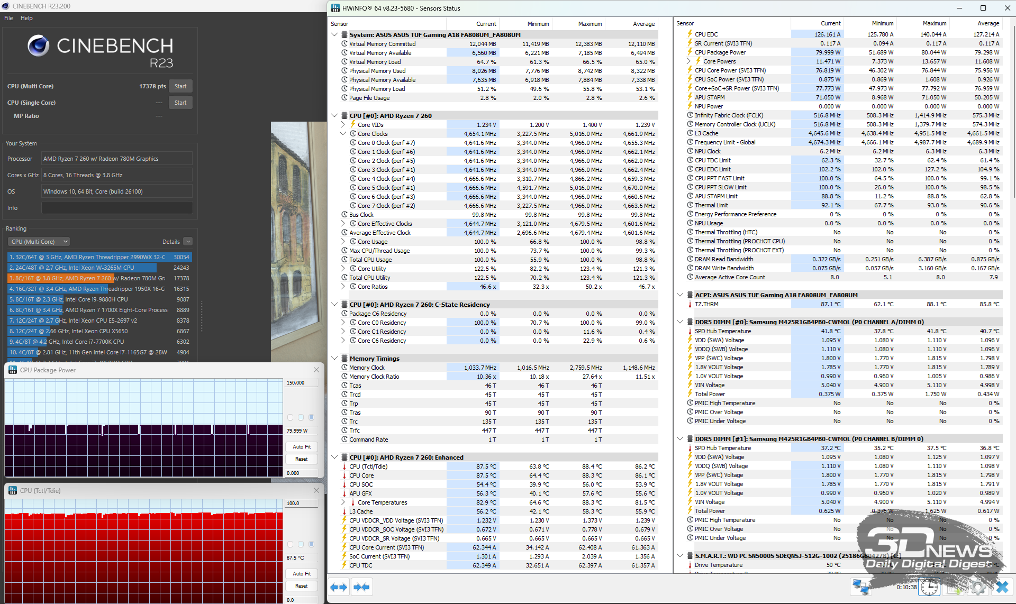Viewport: 1016px width, 604px height.
Task: Click thermometer icon of CPU (Tctl/Tdie) row
Action: click(x=344, y=466)
